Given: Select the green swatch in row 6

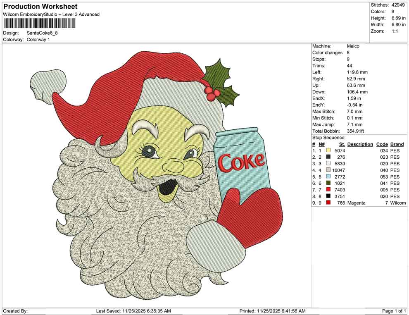Looking at the screenshot, I should point(328,183).
